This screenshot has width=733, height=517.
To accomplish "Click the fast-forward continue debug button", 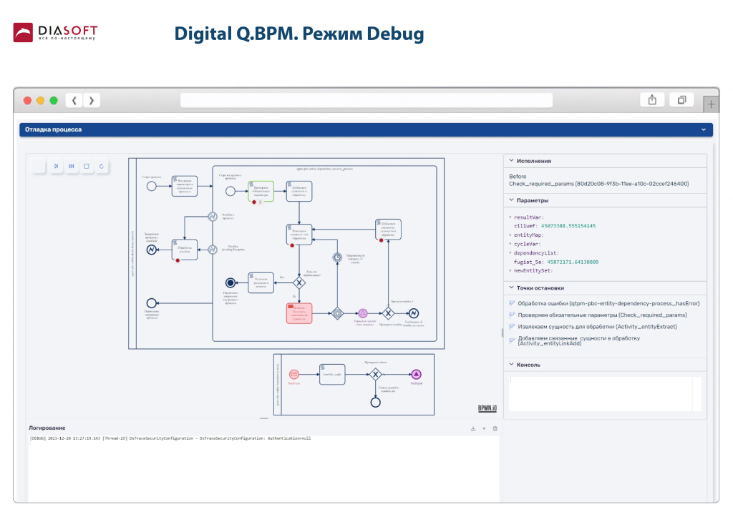I will tap(71, 167).
